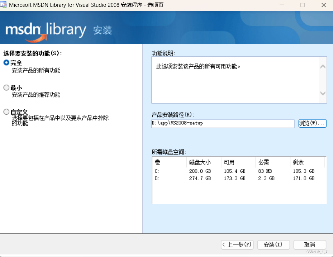
Task: Click the 2.3 GB required value
Action: point(266,179)
